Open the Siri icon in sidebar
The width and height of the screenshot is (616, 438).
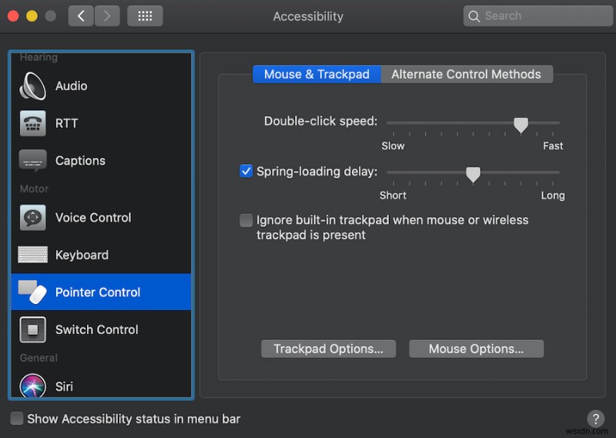[32, 386]
